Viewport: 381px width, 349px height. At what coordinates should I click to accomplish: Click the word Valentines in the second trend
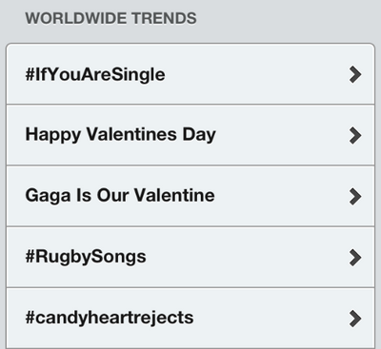[131, 134]
